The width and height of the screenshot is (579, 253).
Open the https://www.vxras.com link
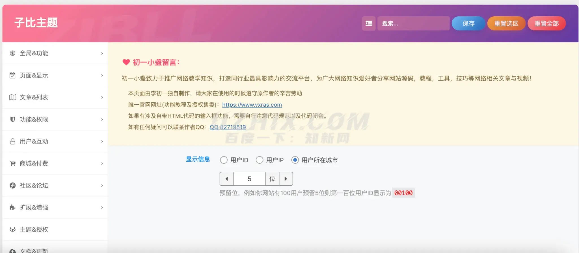(252, 105)
